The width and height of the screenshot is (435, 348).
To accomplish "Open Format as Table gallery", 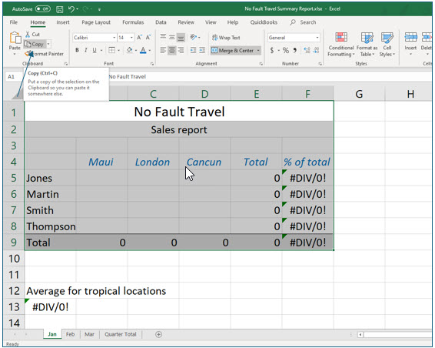I will coord(367,45).
